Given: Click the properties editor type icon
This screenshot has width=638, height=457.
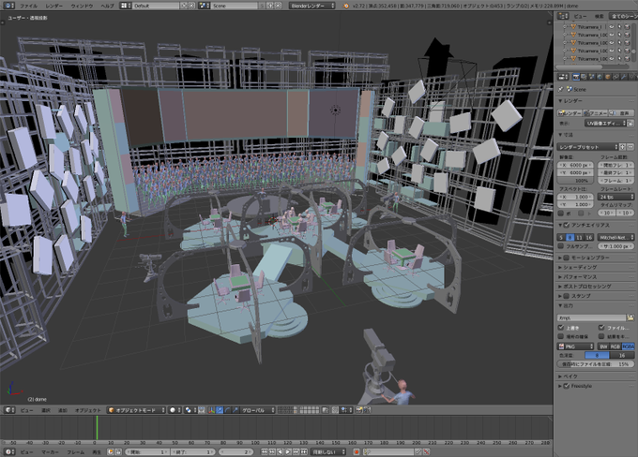Looking at the screenshot, I should tap(563, 77).
